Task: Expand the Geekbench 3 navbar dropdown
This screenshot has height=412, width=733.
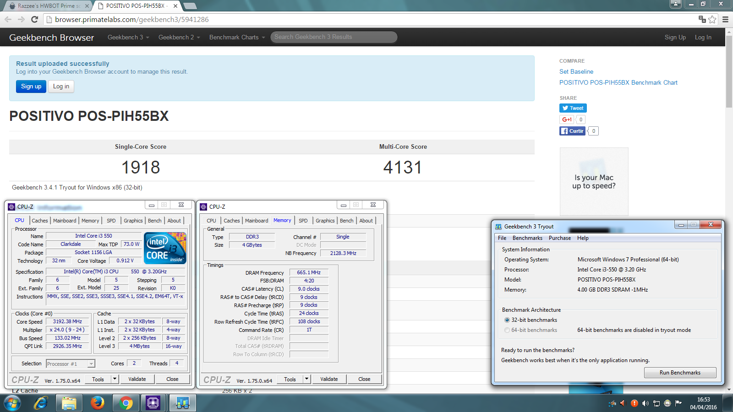Action: pyautogui.click(x=128, y=37)
